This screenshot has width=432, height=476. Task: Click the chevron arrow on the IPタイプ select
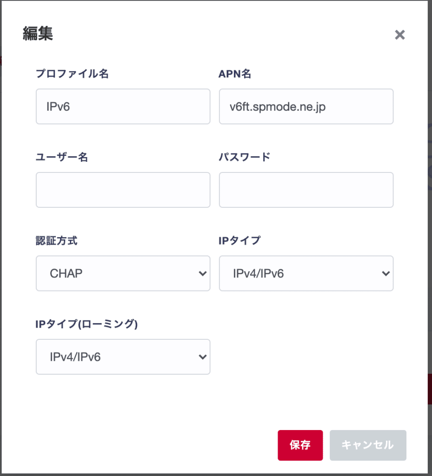click(x=385, y=273)
